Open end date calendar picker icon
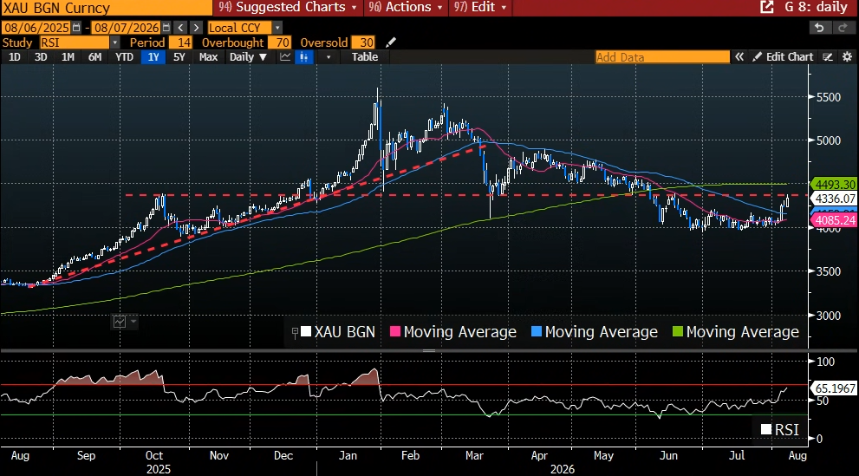This screenshot has width=859, height=476. pos(166,28)
